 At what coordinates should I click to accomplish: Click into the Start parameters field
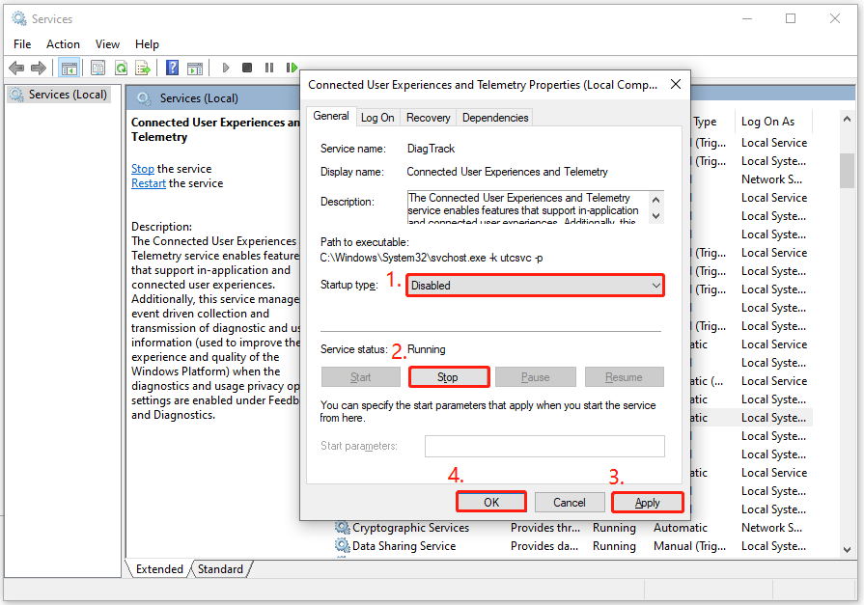coord(544,446)
